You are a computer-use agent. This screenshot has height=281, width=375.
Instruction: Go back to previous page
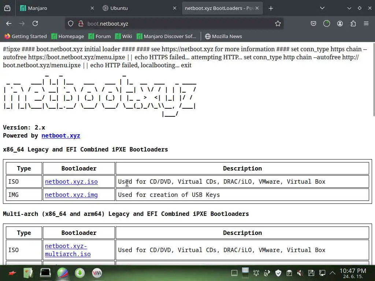tap(9, 24)
